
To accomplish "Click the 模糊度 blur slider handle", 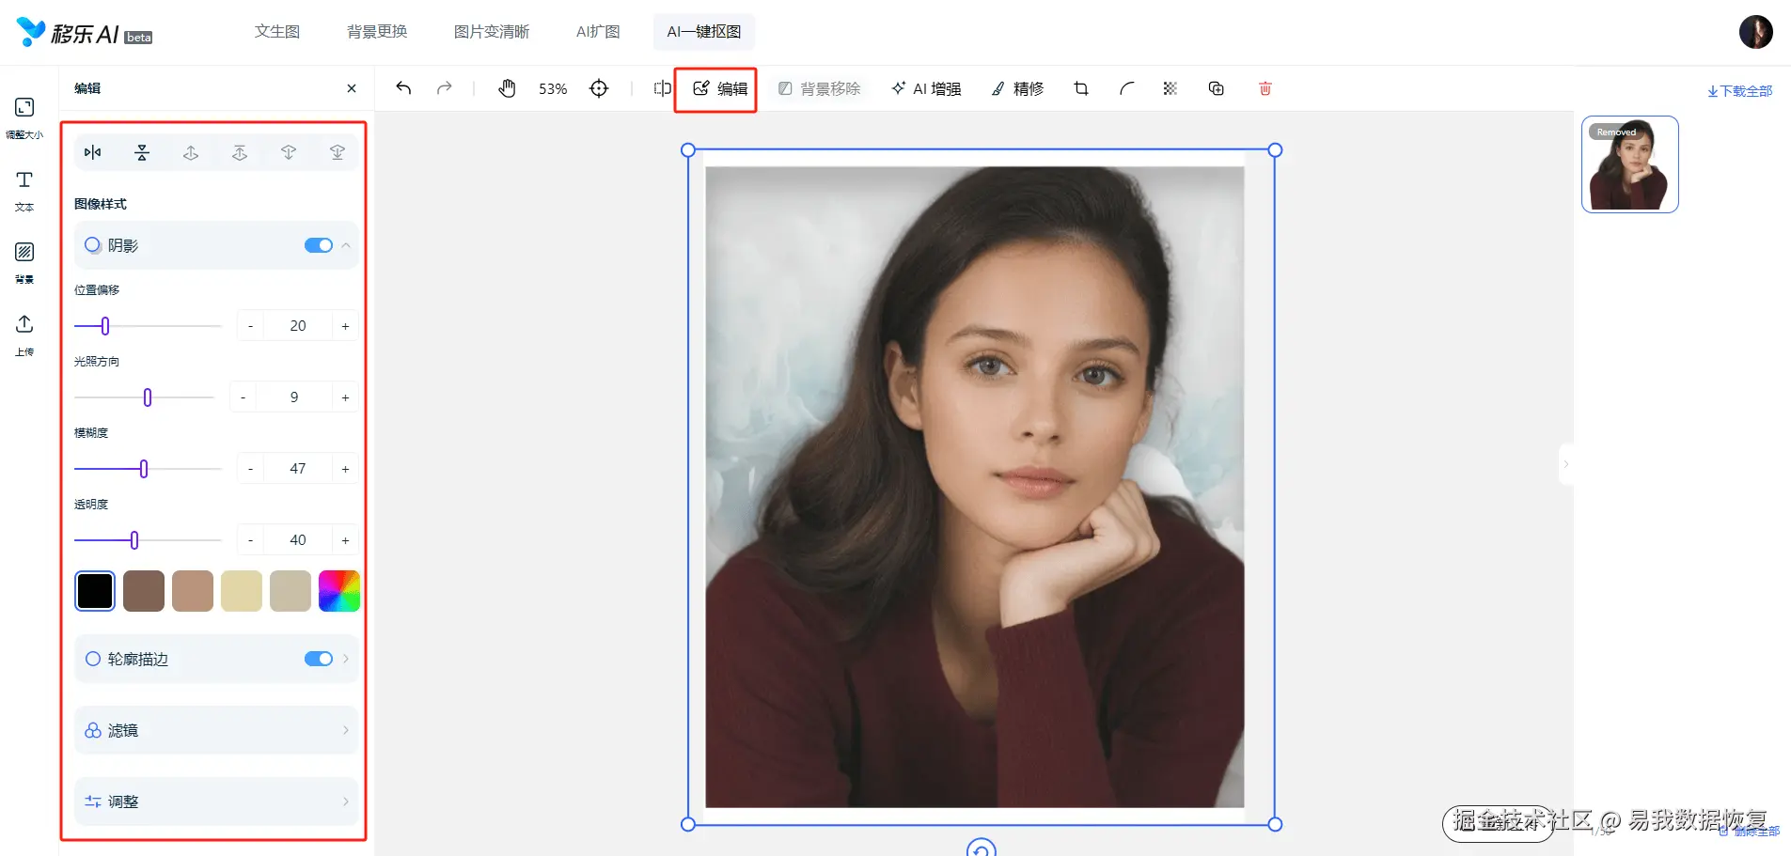I will coord(144,469).
